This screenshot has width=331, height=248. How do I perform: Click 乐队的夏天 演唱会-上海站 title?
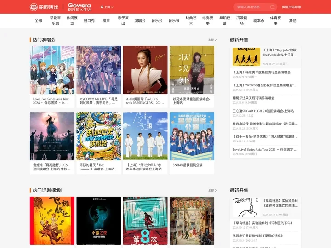(97, 167)
